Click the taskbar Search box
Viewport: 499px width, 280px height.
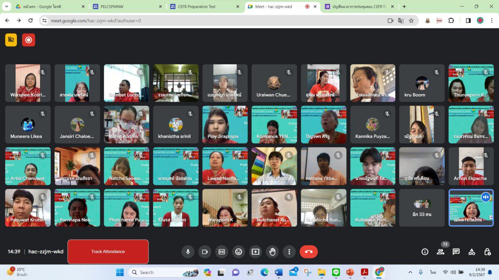164,272
